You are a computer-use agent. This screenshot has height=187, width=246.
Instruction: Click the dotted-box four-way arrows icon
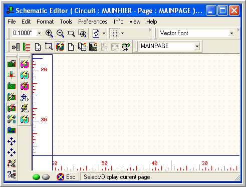pos(12,152)
